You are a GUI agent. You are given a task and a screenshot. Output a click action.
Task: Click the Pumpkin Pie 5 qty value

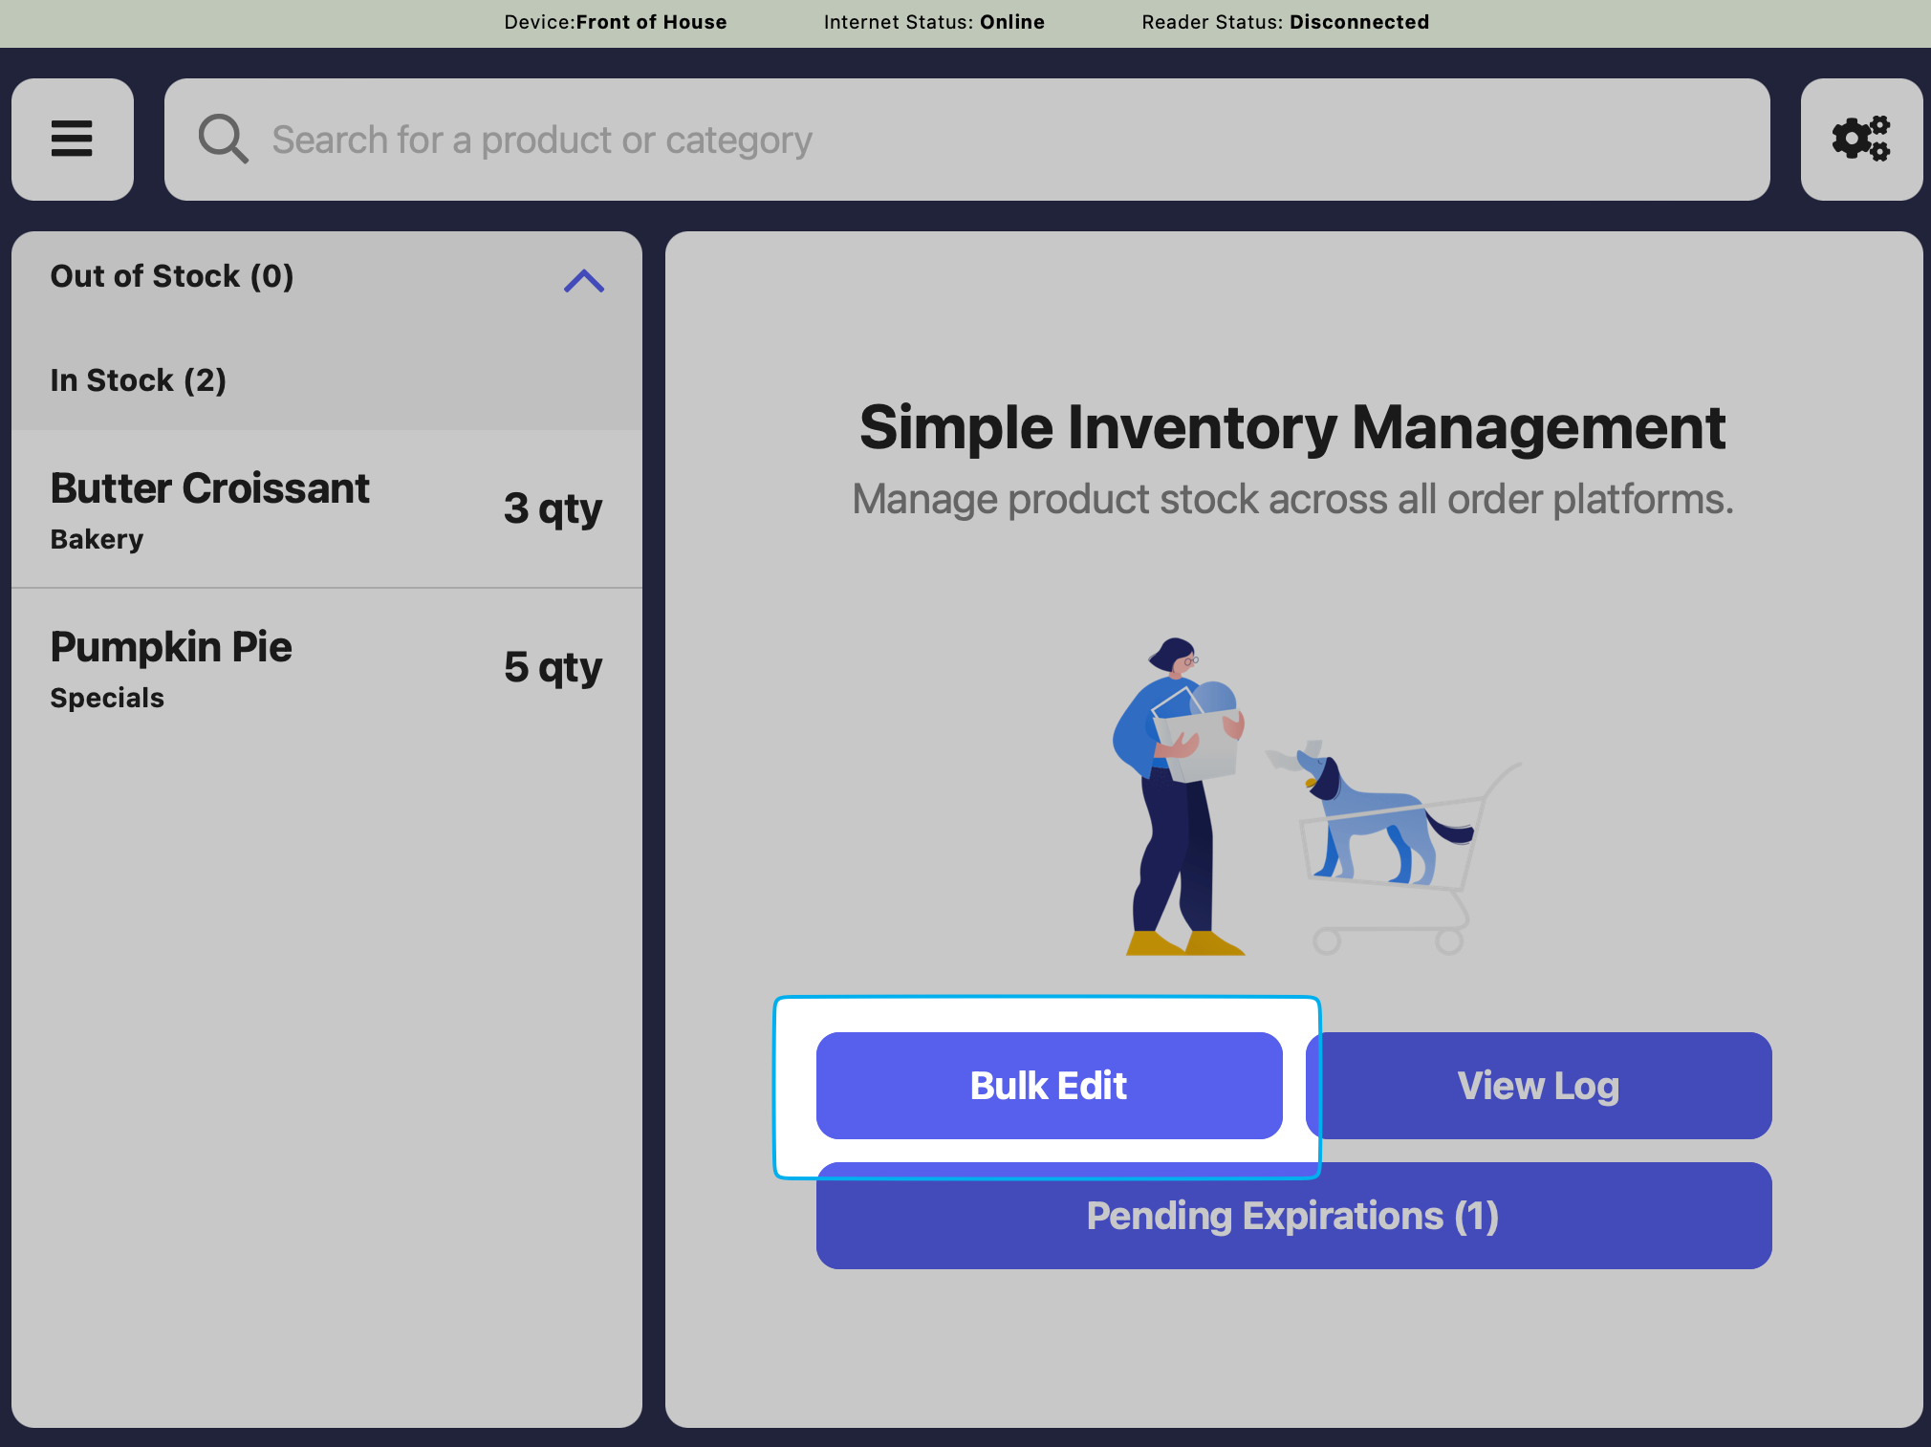553,667
